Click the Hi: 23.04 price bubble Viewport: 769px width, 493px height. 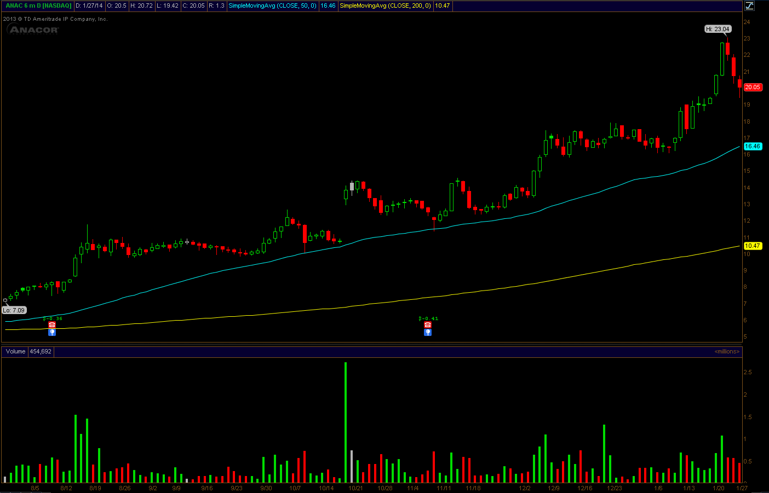[718, 29]
